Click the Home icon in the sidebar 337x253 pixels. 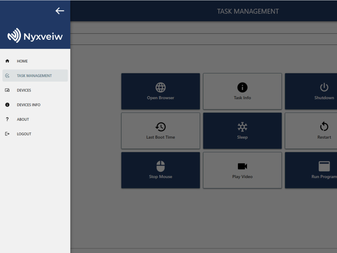click(x=7, y=61)
